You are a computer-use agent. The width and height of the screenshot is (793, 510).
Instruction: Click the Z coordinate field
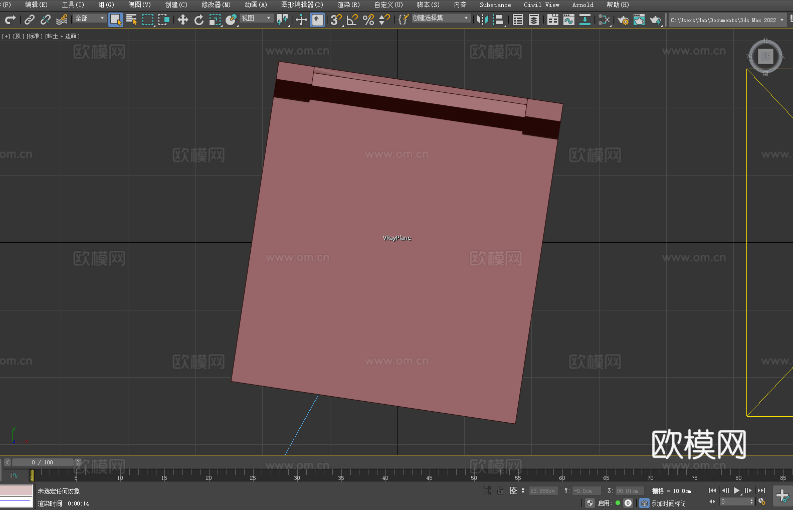[629, 491]
